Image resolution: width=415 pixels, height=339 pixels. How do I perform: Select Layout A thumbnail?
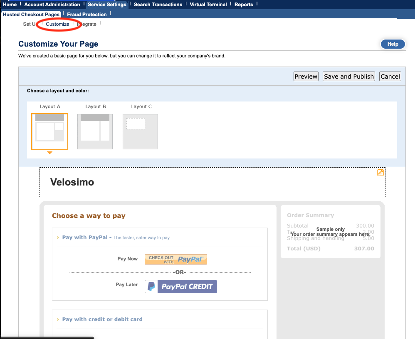(x=50, y=131)
